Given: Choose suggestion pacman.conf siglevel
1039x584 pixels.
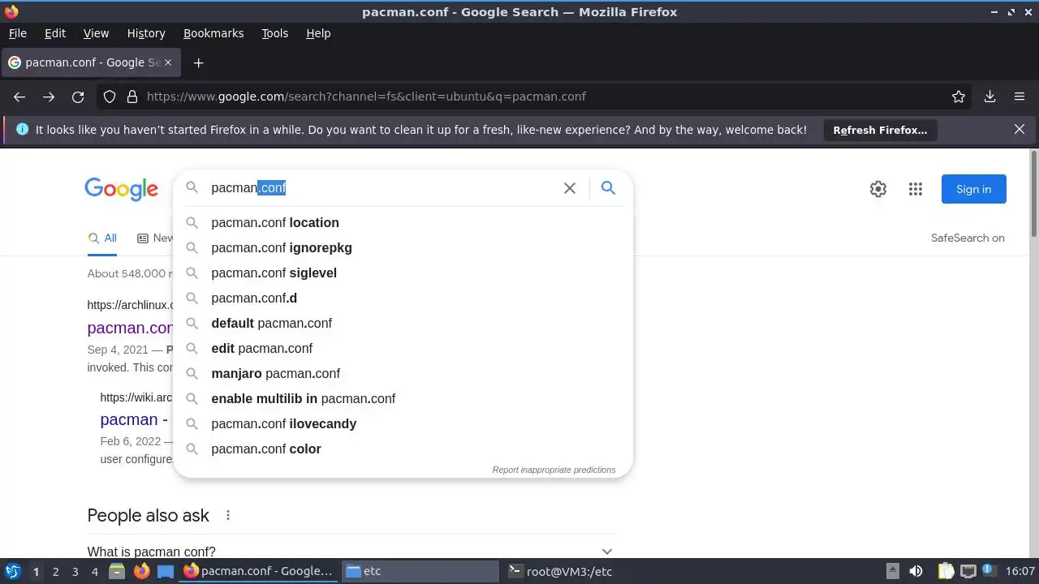Looking at the screenshot, I should 403,273.
